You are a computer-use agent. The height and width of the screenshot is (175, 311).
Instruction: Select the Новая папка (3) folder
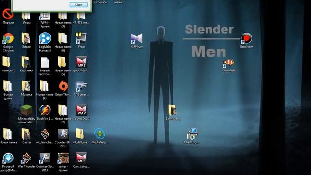(x=63, y=16)
